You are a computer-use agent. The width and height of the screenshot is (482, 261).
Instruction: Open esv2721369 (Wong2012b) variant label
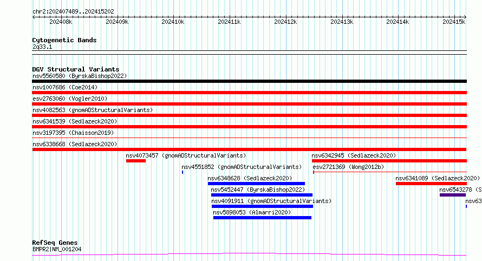[x=348, y=167]
